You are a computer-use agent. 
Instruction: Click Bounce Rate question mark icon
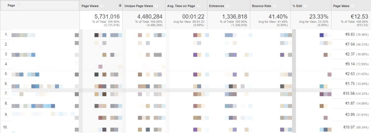[x=275, y=6]
